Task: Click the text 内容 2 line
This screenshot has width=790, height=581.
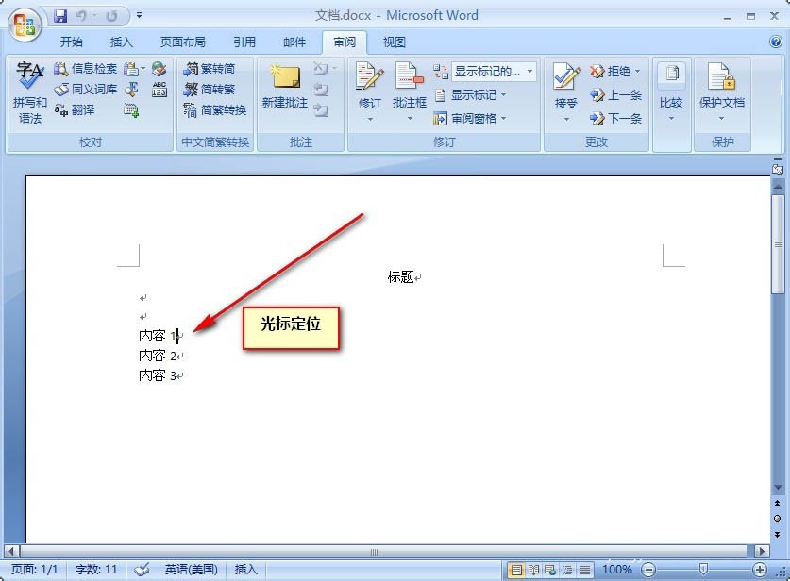Action: coord(158,356)
